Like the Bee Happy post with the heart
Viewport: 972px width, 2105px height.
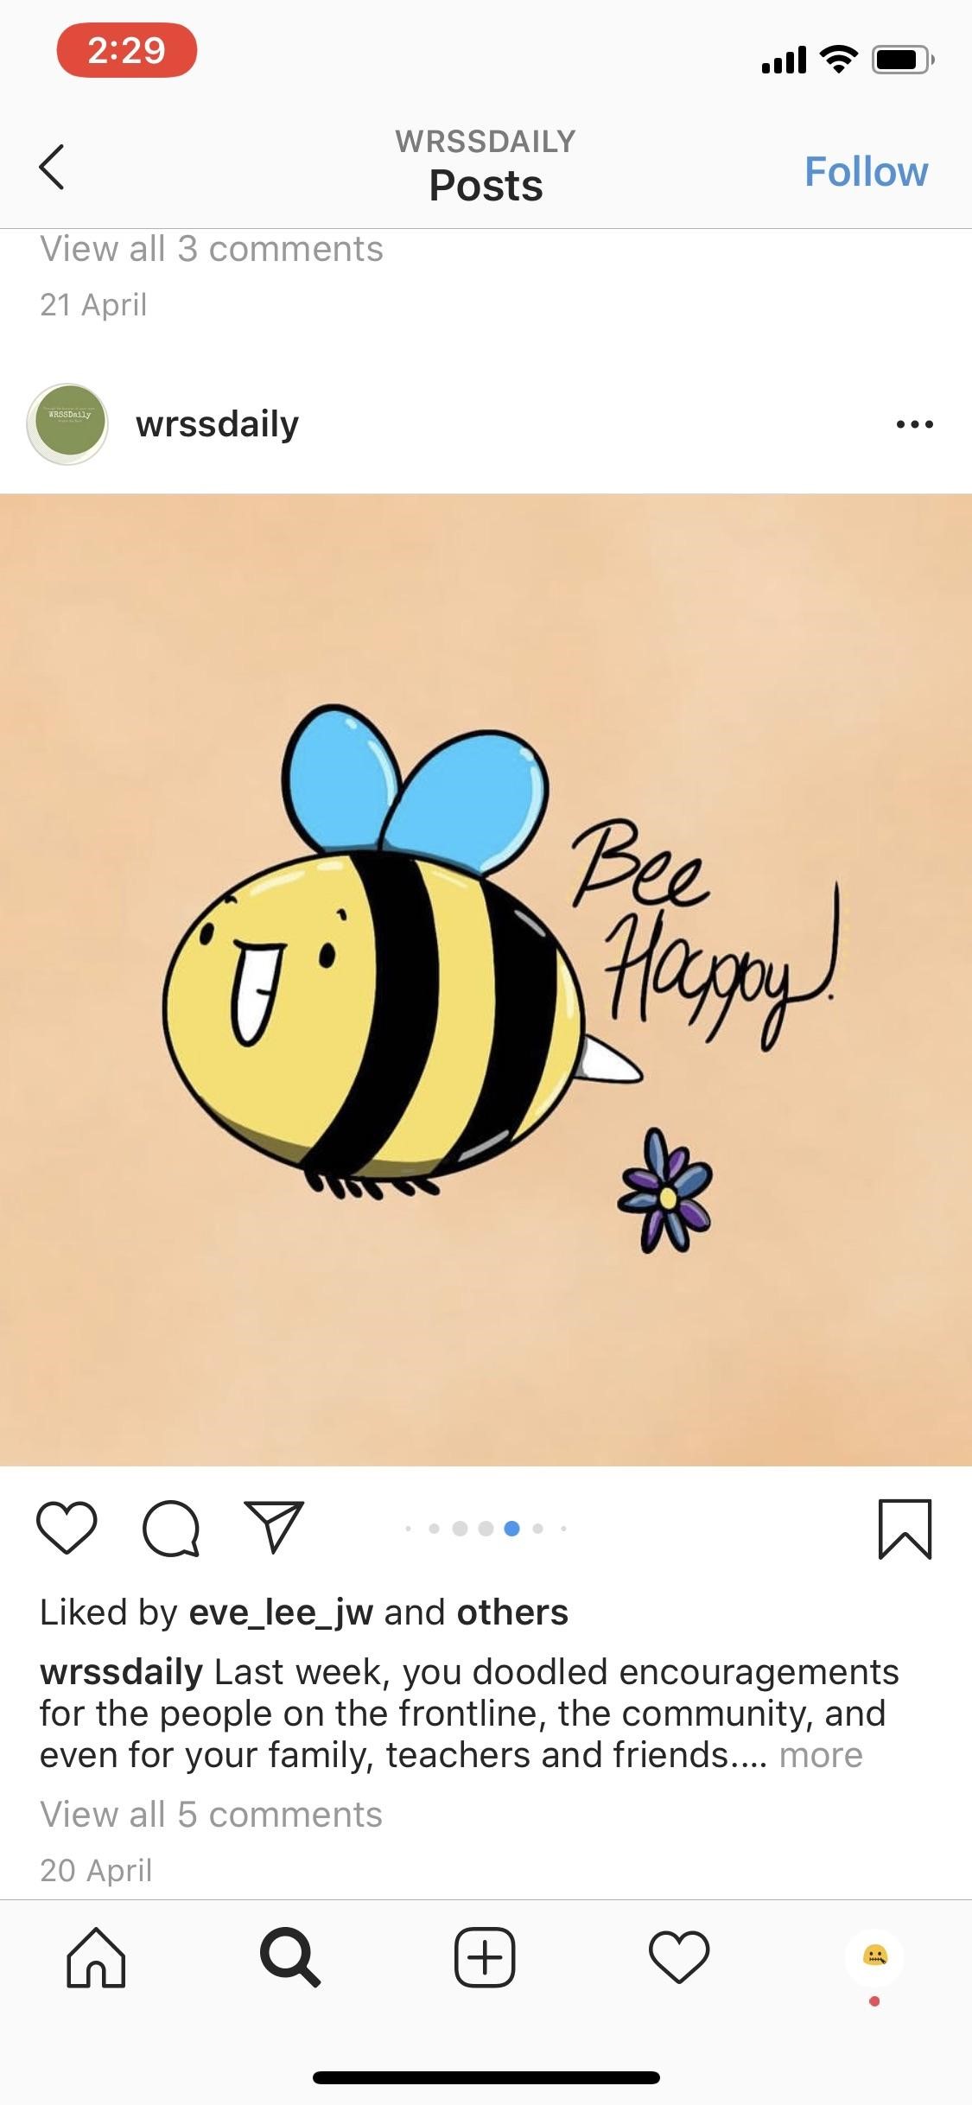[67, 1528]
